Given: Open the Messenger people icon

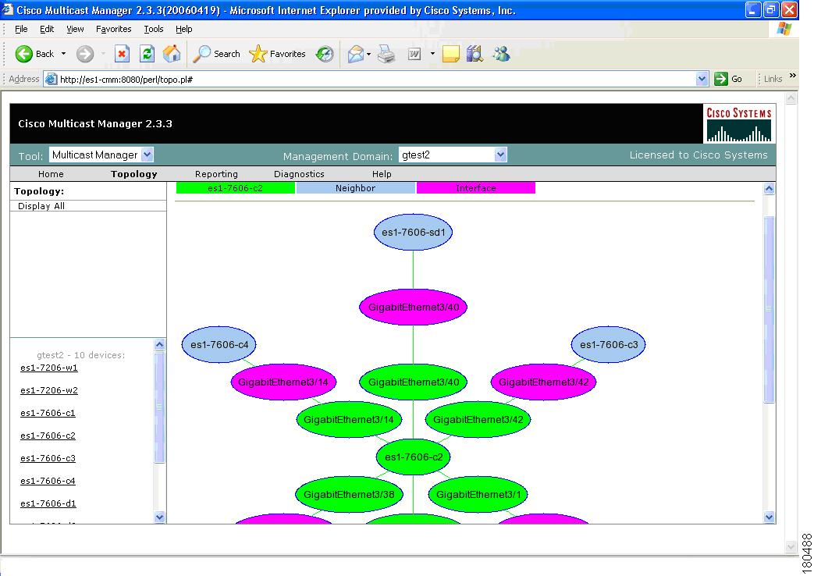Looking at the screenshot, I should pos(502,54).
